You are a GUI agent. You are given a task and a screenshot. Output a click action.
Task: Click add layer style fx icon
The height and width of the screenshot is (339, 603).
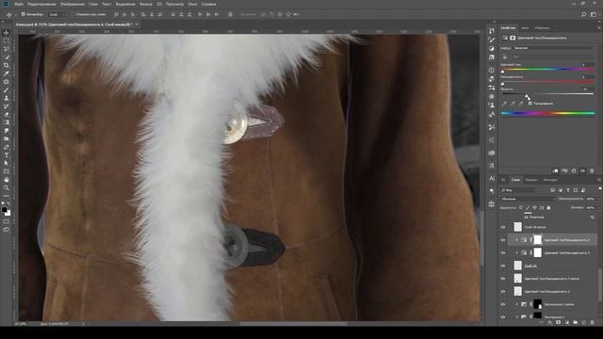click(x=550, y=322)
